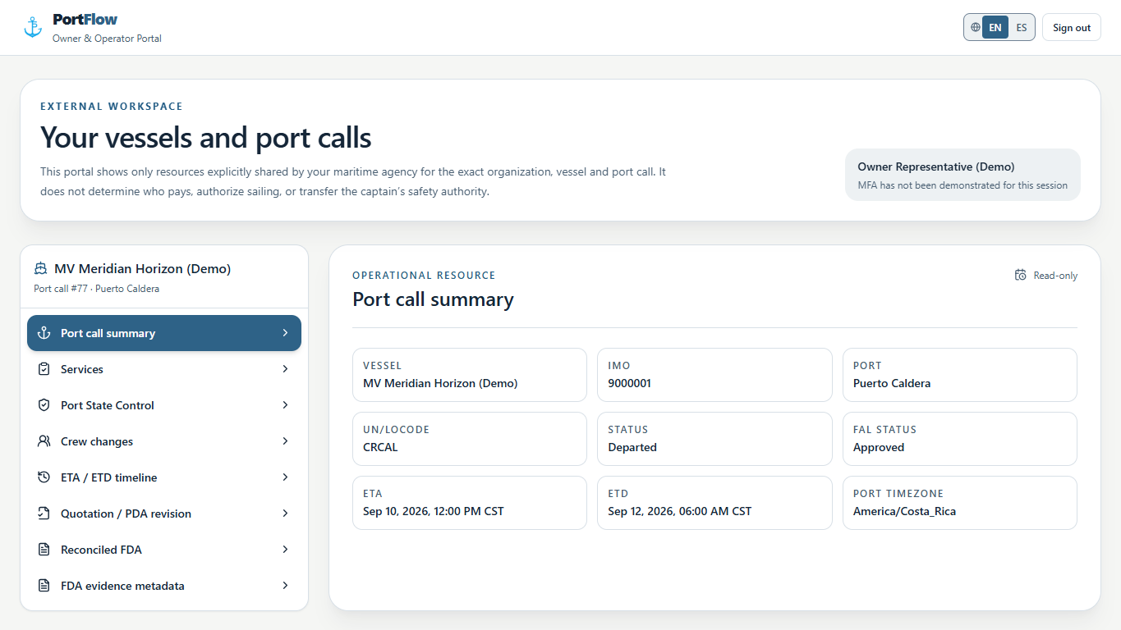
Task: Open FDA evidence metadata section
Action: (x=164, y=586)
